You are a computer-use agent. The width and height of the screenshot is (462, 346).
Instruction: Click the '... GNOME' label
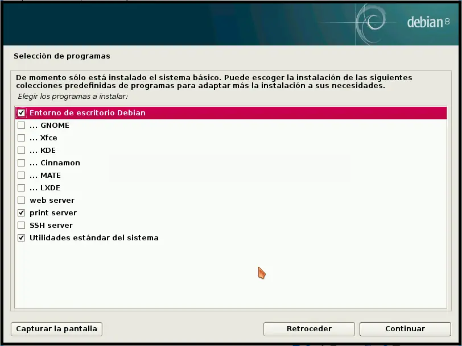49,126
